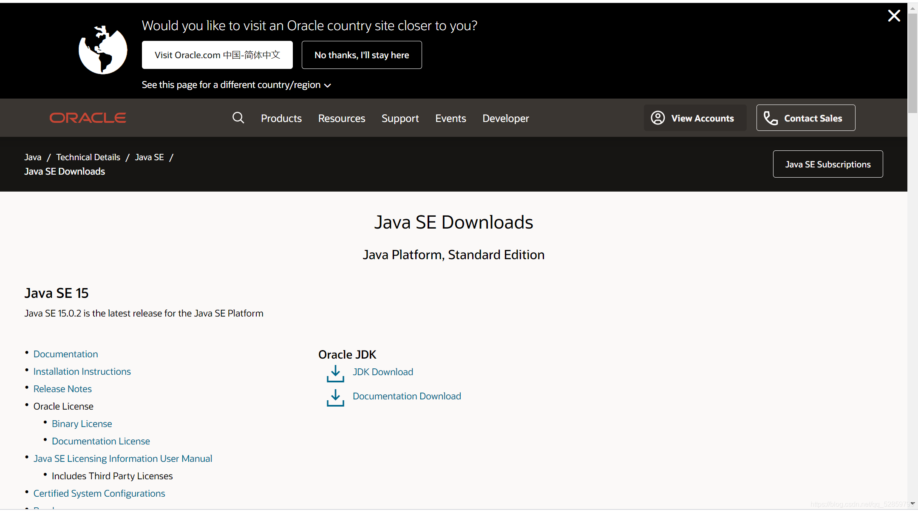Visit the Oracle.com China site button
Viewport: 918px width, 512px height.
(x=217, y=55)
